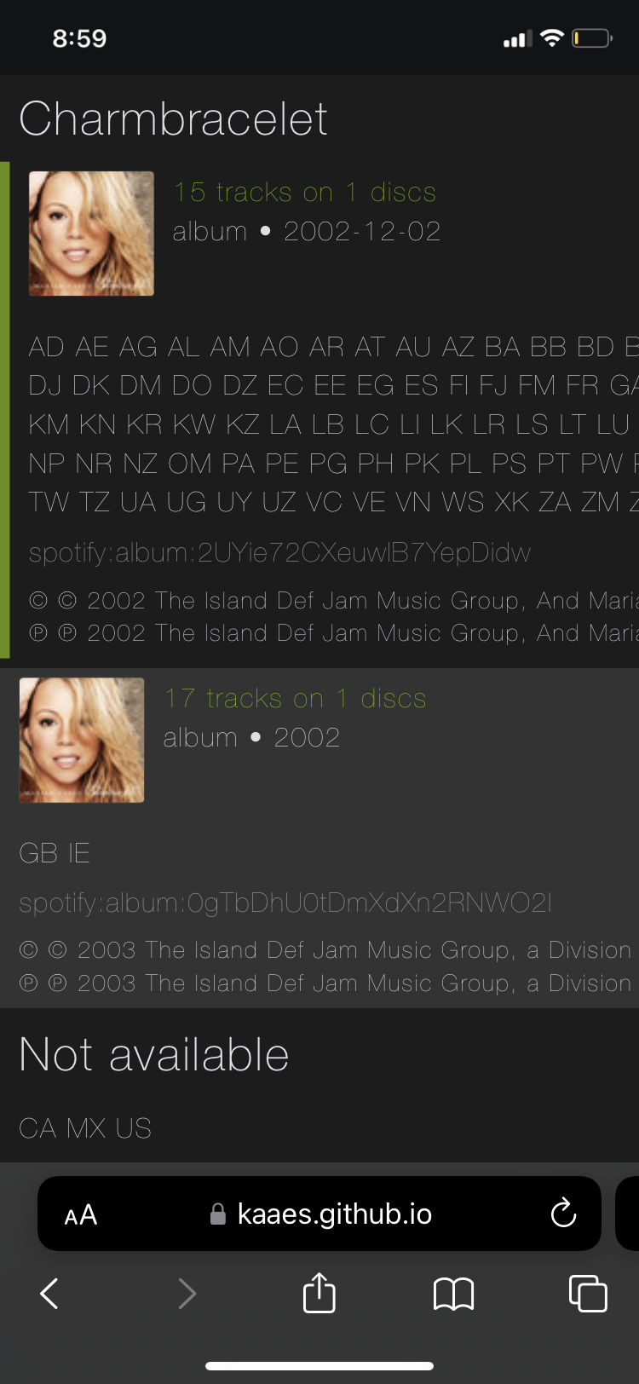Viewport: 639px width, 1384px height.
Task: Open Safari tabs overview icon
Action: tap(588, 1293)
